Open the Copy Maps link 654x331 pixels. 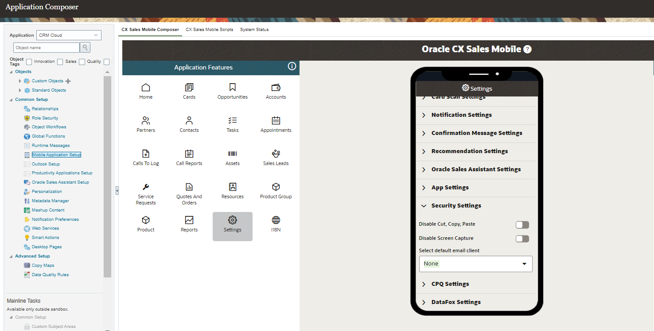[x=43, y=266]
